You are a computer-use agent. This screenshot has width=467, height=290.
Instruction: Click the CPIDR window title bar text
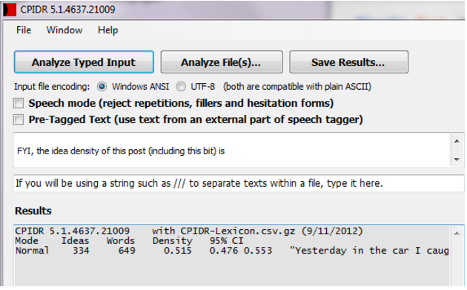click(x=67, y=10)
